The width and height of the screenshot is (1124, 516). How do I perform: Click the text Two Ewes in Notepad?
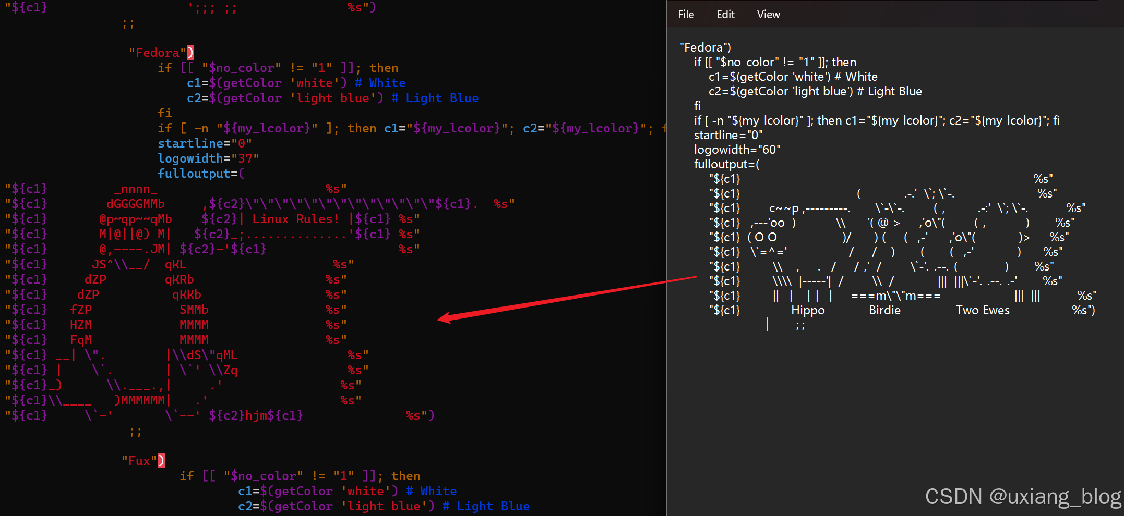coord(983,310)
